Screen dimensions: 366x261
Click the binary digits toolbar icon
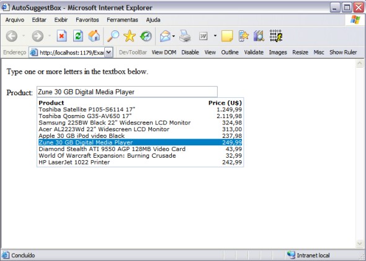(x=276, y=36)
